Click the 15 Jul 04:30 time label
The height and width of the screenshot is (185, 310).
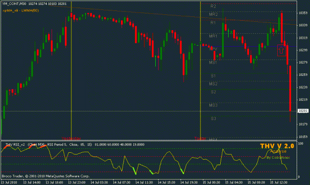(x=234, y=182)
